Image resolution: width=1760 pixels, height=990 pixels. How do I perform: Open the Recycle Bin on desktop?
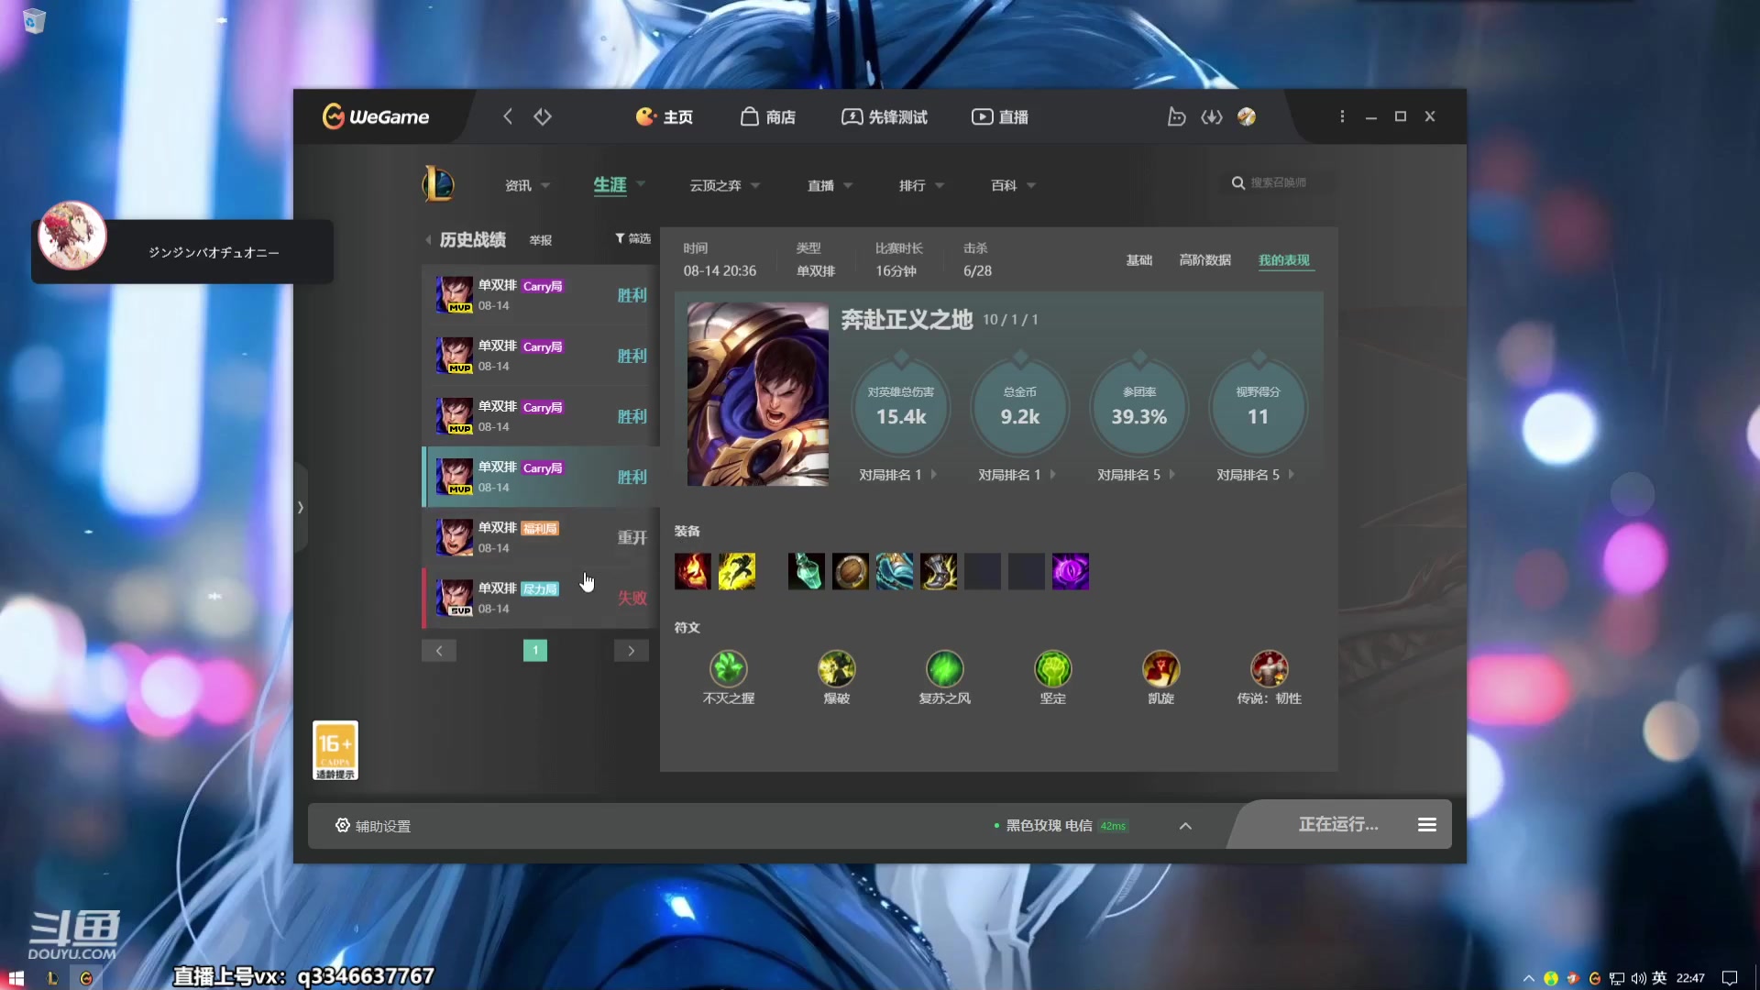point(34,21)
